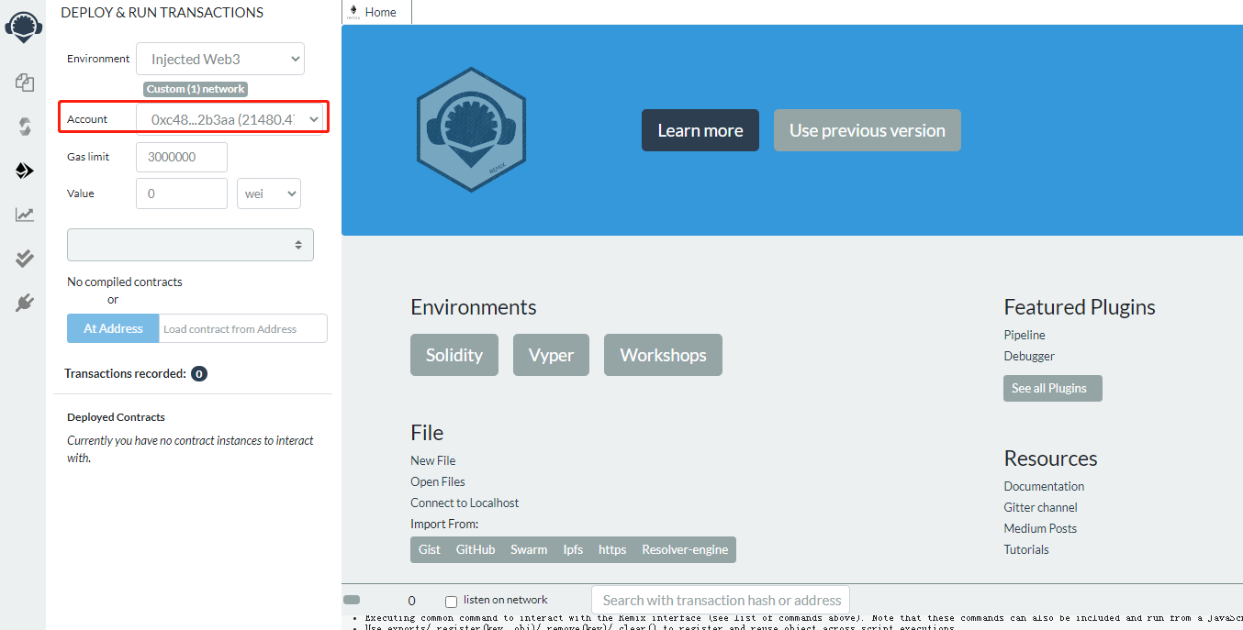The image size is (1243, 630).
Task: Toggle terminal collapse control at bottom
Action: pos(352,600)
